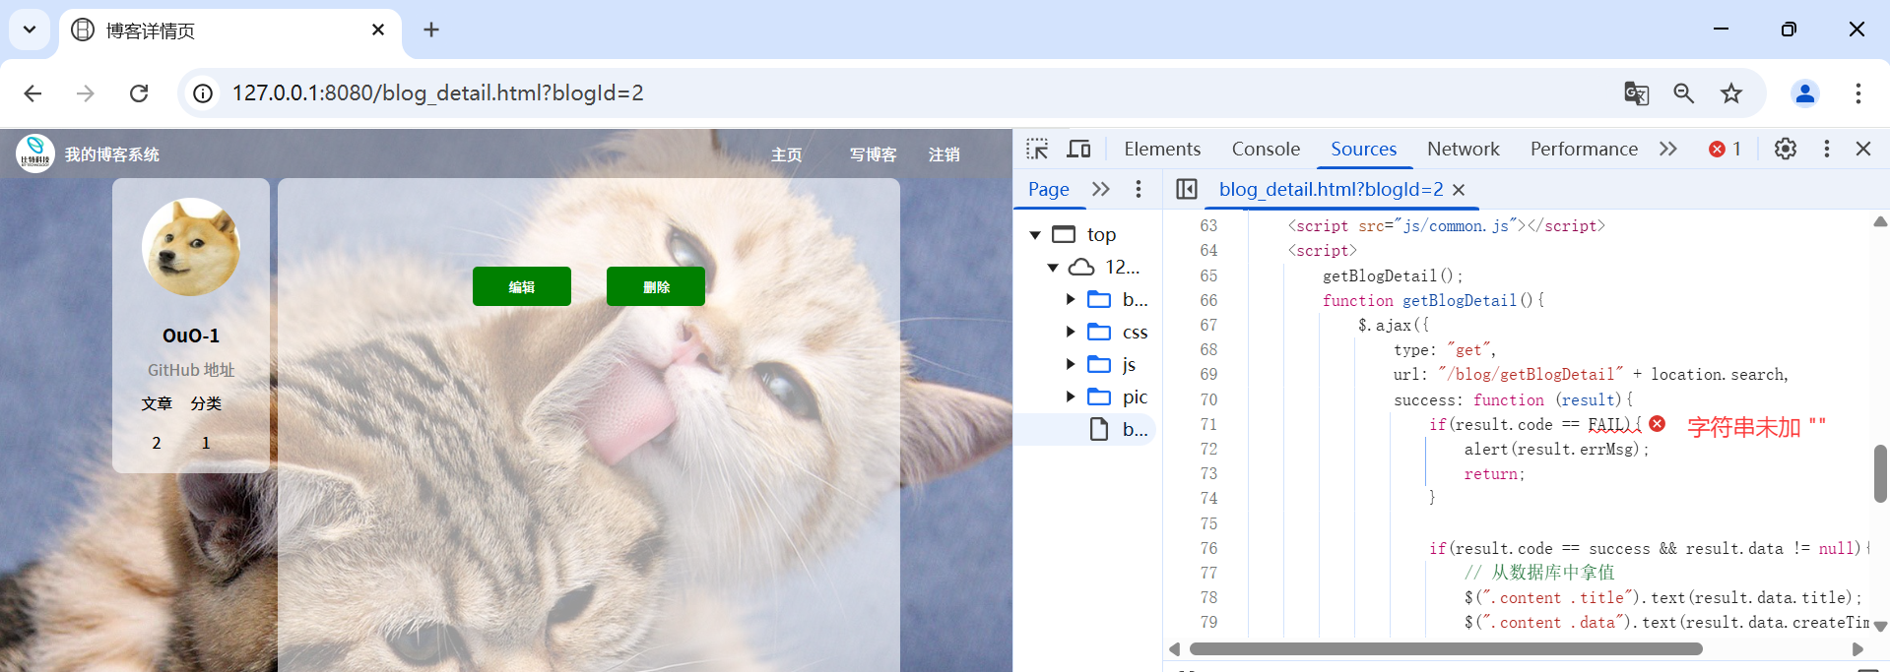Click the red error count badge
The height and width of the screenshot is (672, 1890).
click(1725, 149)
